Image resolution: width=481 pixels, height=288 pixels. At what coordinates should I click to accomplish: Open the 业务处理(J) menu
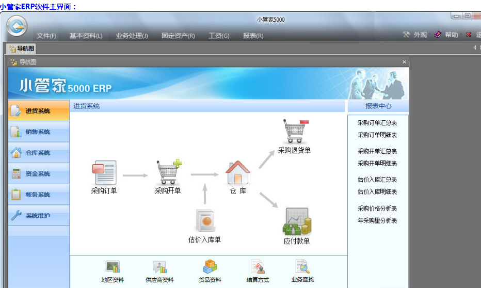coord(132,36)
